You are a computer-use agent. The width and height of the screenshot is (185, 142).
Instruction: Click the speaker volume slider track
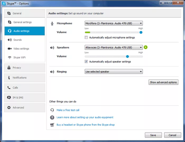[x=114, y=56]
